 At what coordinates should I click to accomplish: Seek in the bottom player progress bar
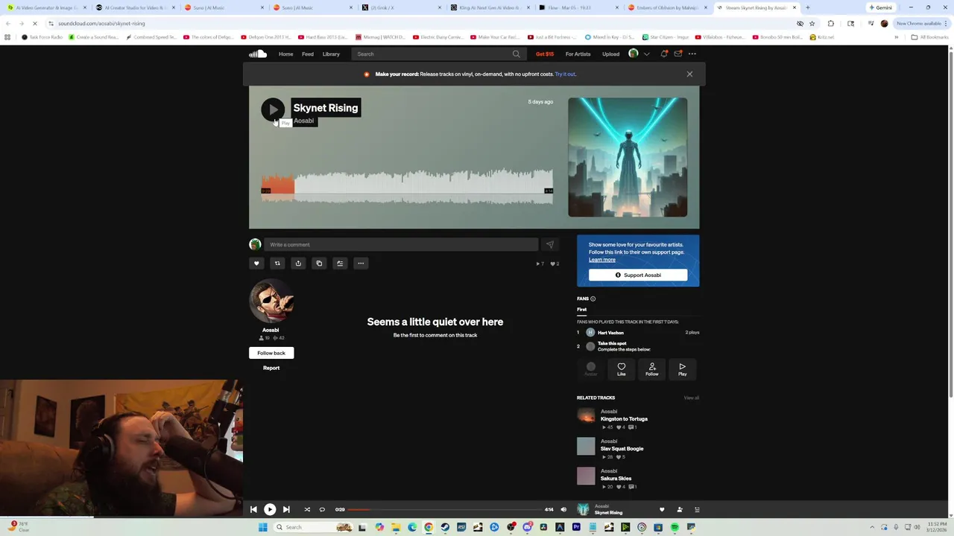pyautogui.click(x=445, y=509)
